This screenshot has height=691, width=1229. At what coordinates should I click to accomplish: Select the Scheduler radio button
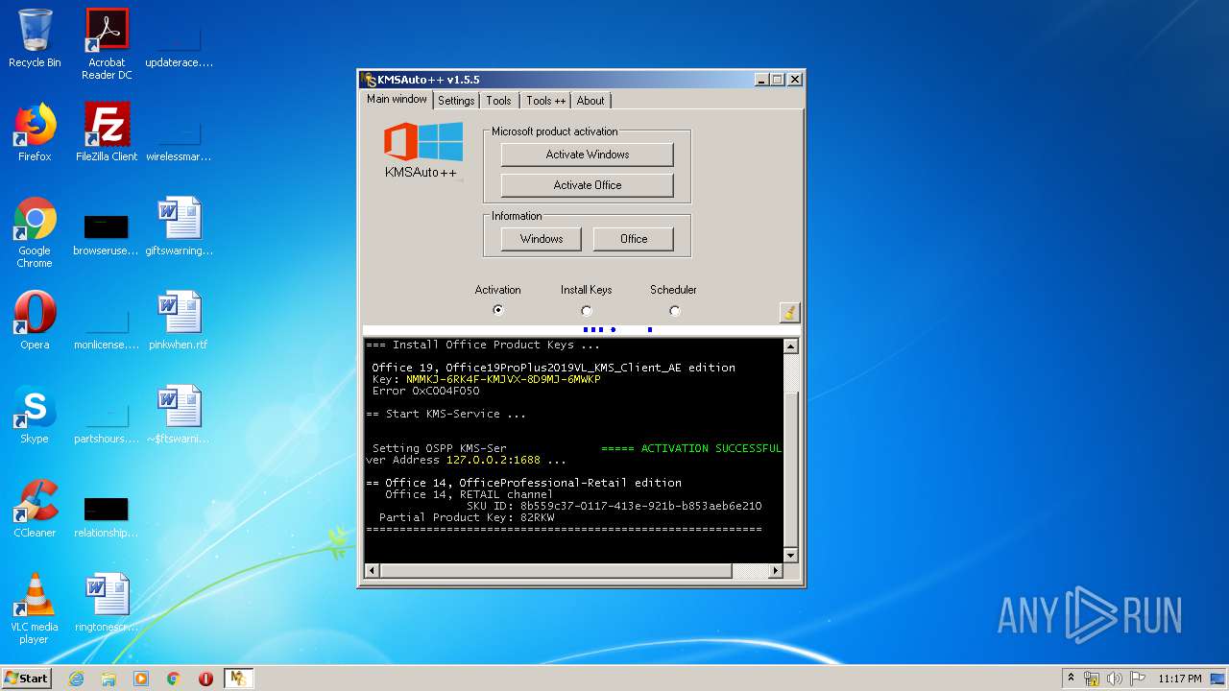coord(674,310)
